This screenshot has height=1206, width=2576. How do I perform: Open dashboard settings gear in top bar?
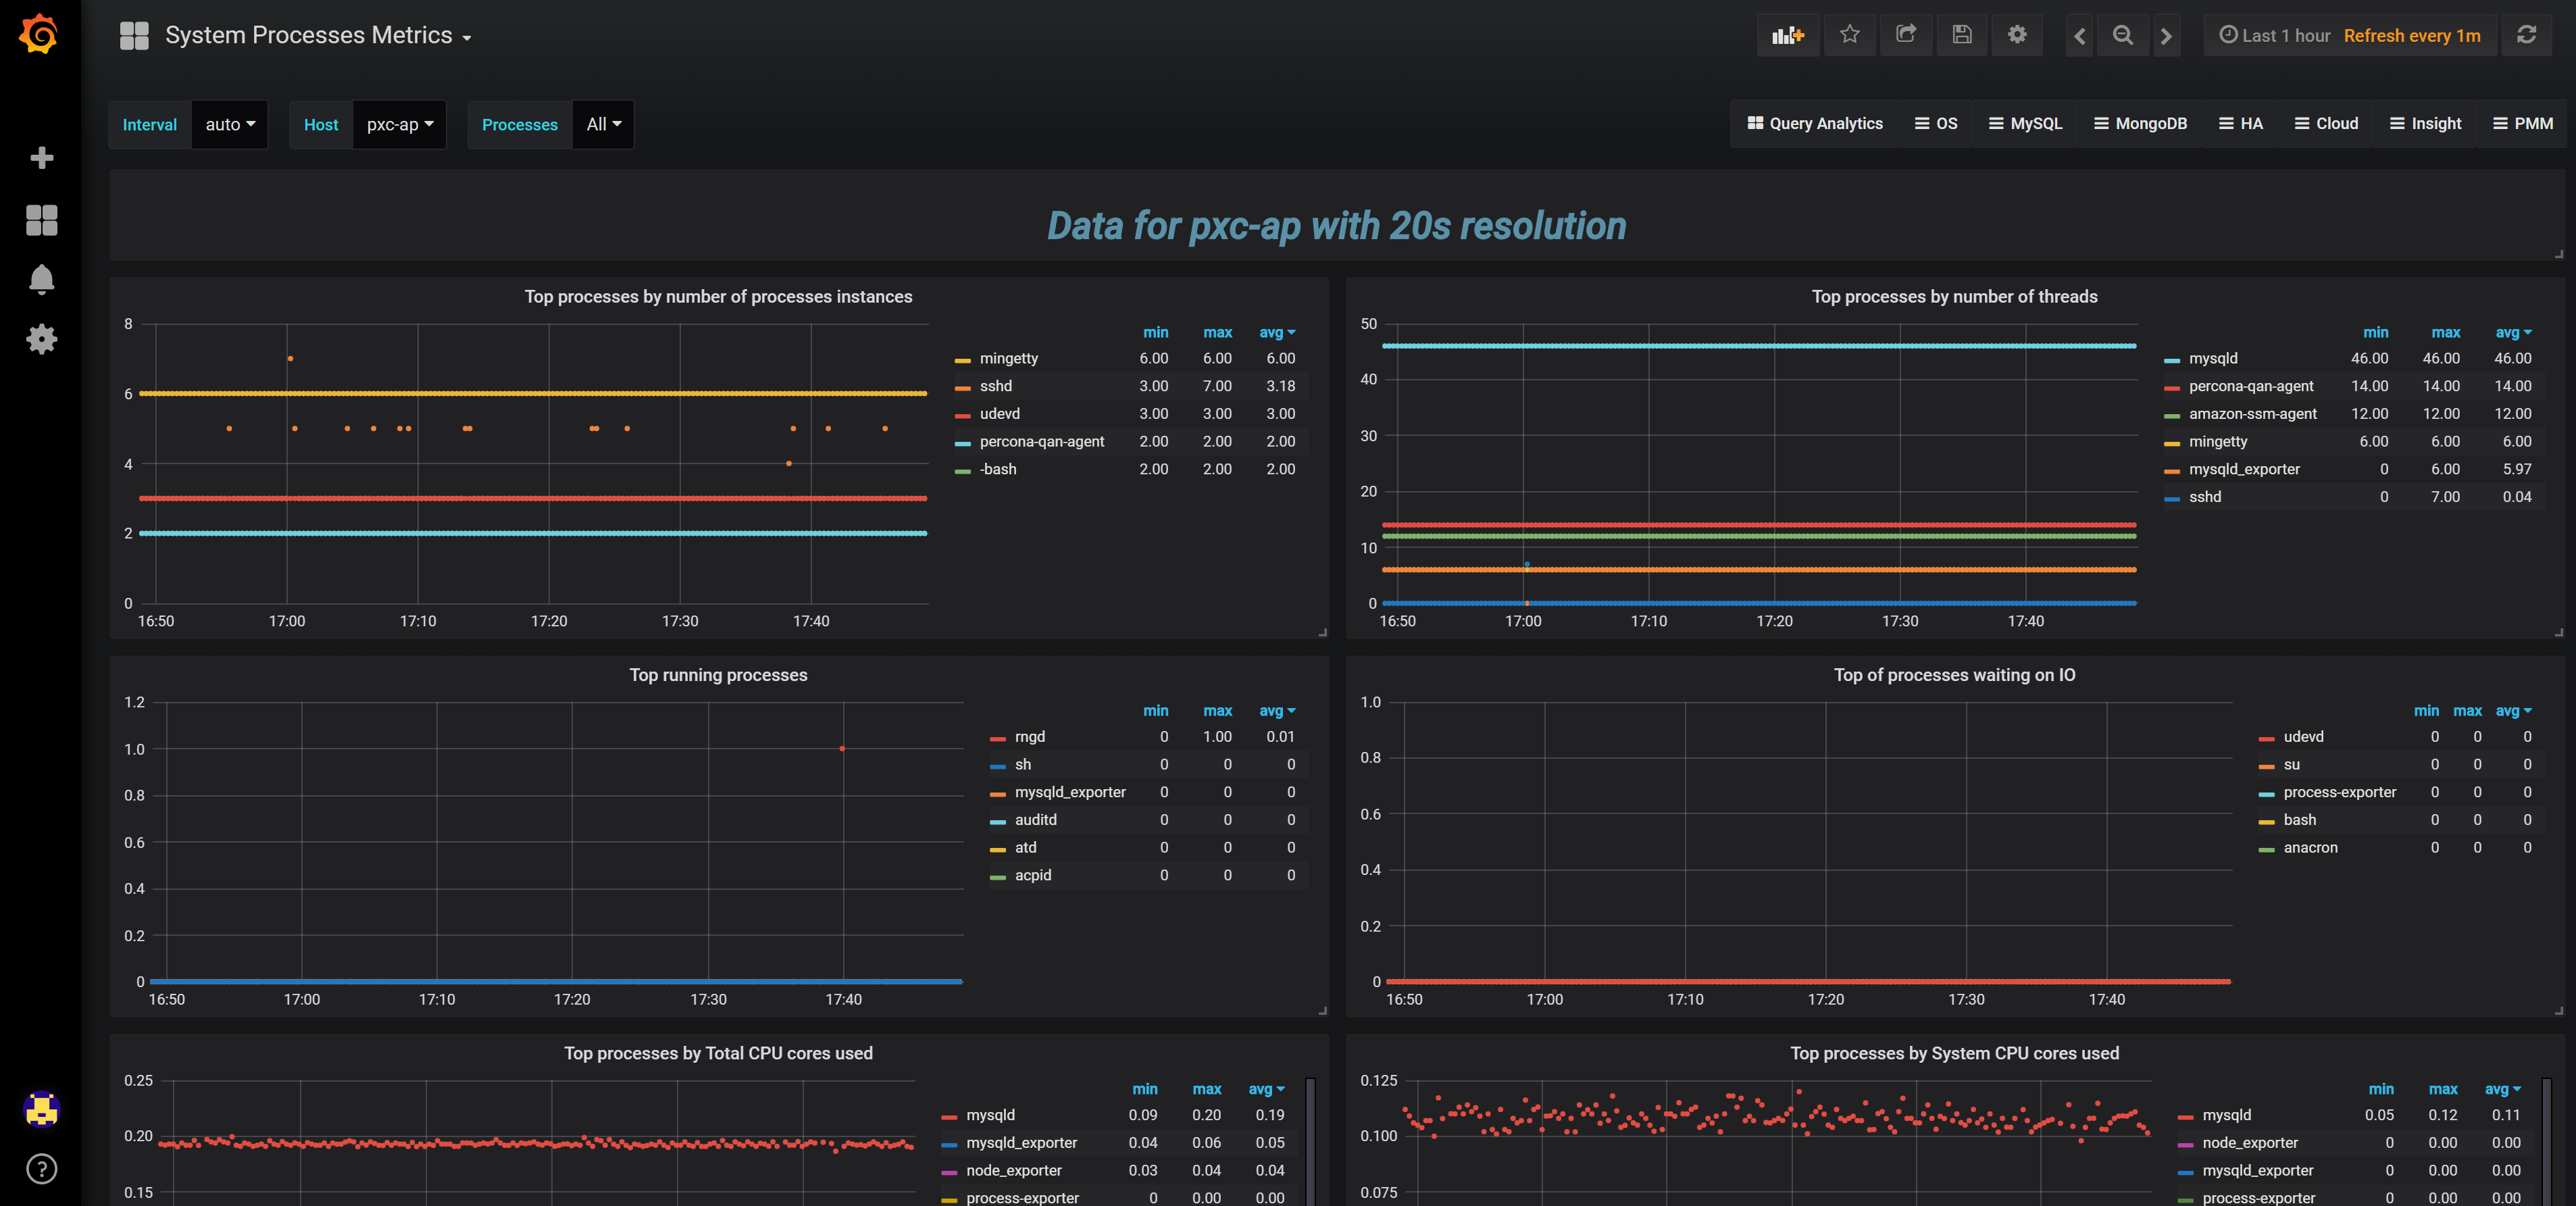pos(2018,36)
